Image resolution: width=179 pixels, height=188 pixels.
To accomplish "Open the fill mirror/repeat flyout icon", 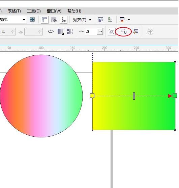I will pos(61,32).
